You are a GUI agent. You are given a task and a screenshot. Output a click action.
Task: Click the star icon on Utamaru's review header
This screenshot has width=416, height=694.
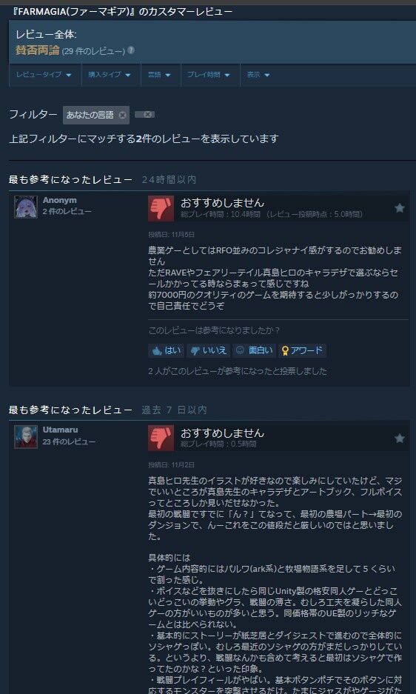click(400, 438)
